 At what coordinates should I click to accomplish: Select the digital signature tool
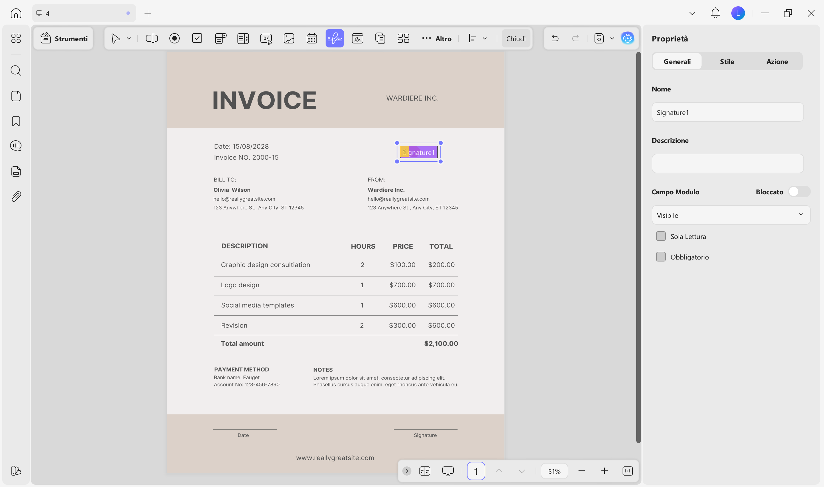tap(357, 38)
